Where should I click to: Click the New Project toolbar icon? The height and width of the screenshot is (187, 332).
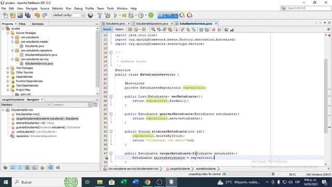point(12,15)
